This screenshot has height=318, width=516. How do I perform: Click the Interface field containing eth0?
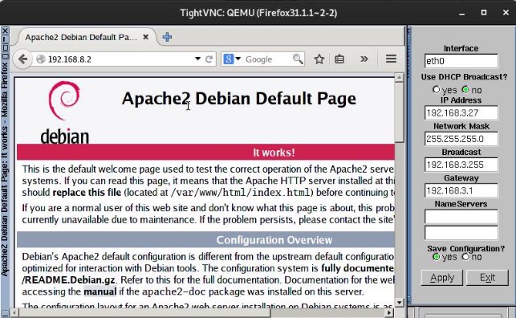click(x=461, y=61)
